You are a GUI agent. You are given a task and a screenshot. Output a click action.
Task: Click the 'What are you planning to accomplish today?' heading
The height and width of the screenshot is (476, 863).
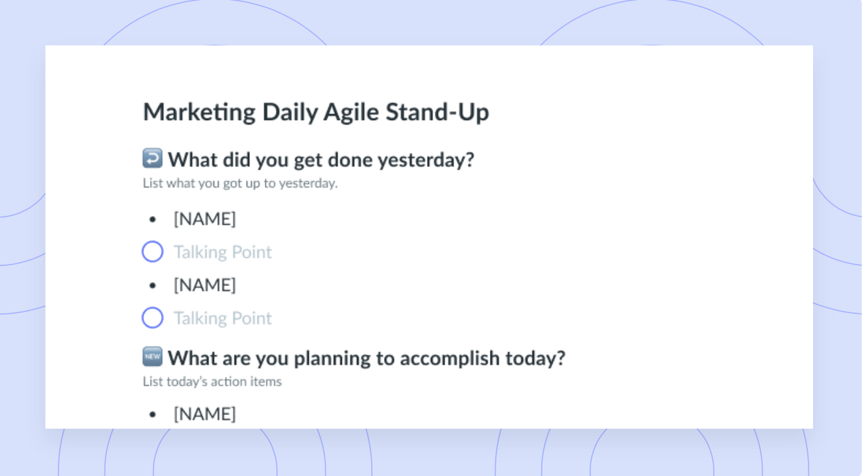pos(367,358)
